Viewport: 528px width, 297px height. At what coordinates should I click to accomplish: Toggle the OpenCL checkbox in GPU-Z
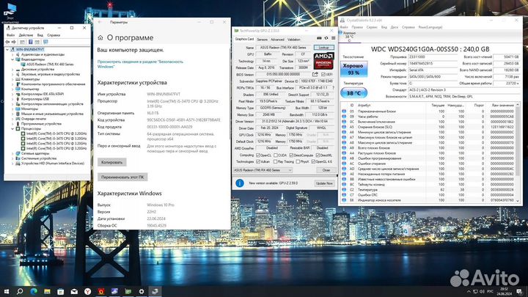[x=258, y=155]
